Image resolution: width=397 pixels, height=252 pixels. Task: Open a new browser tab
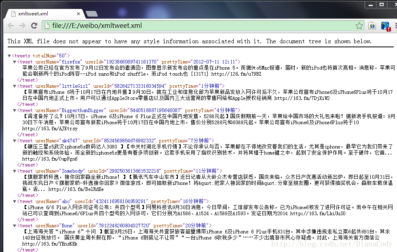pyautogui.click(x=92, y=14)
